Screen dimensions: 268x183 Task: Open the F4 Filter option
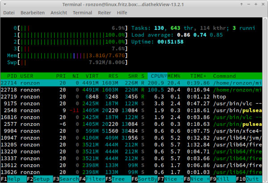[92, 179]
